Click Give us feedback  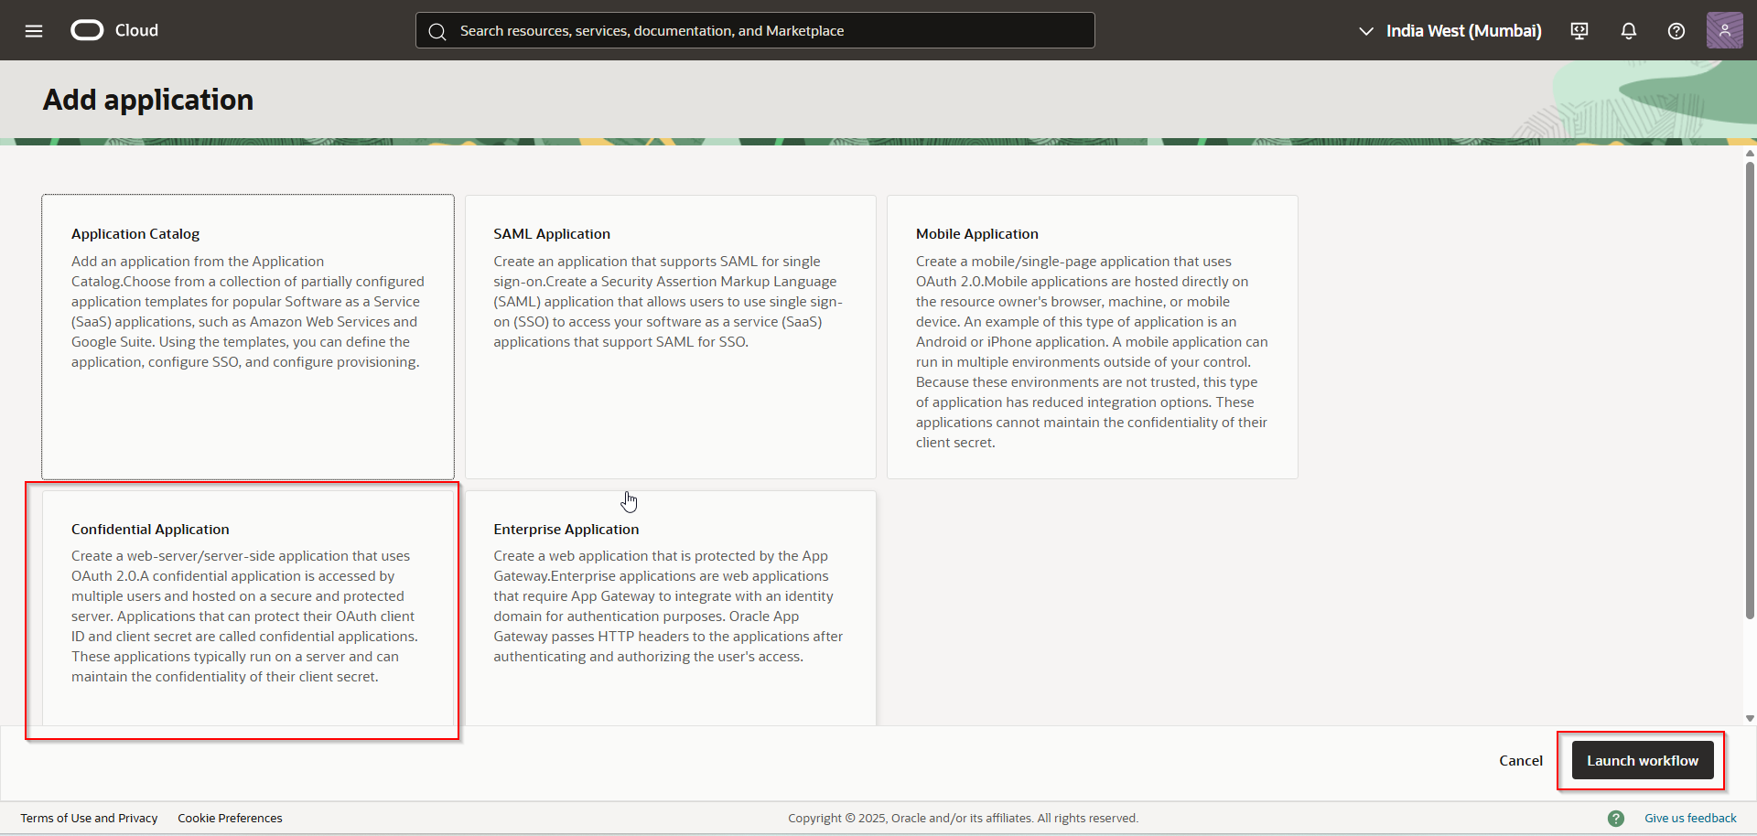click(x=1689, y=818)
